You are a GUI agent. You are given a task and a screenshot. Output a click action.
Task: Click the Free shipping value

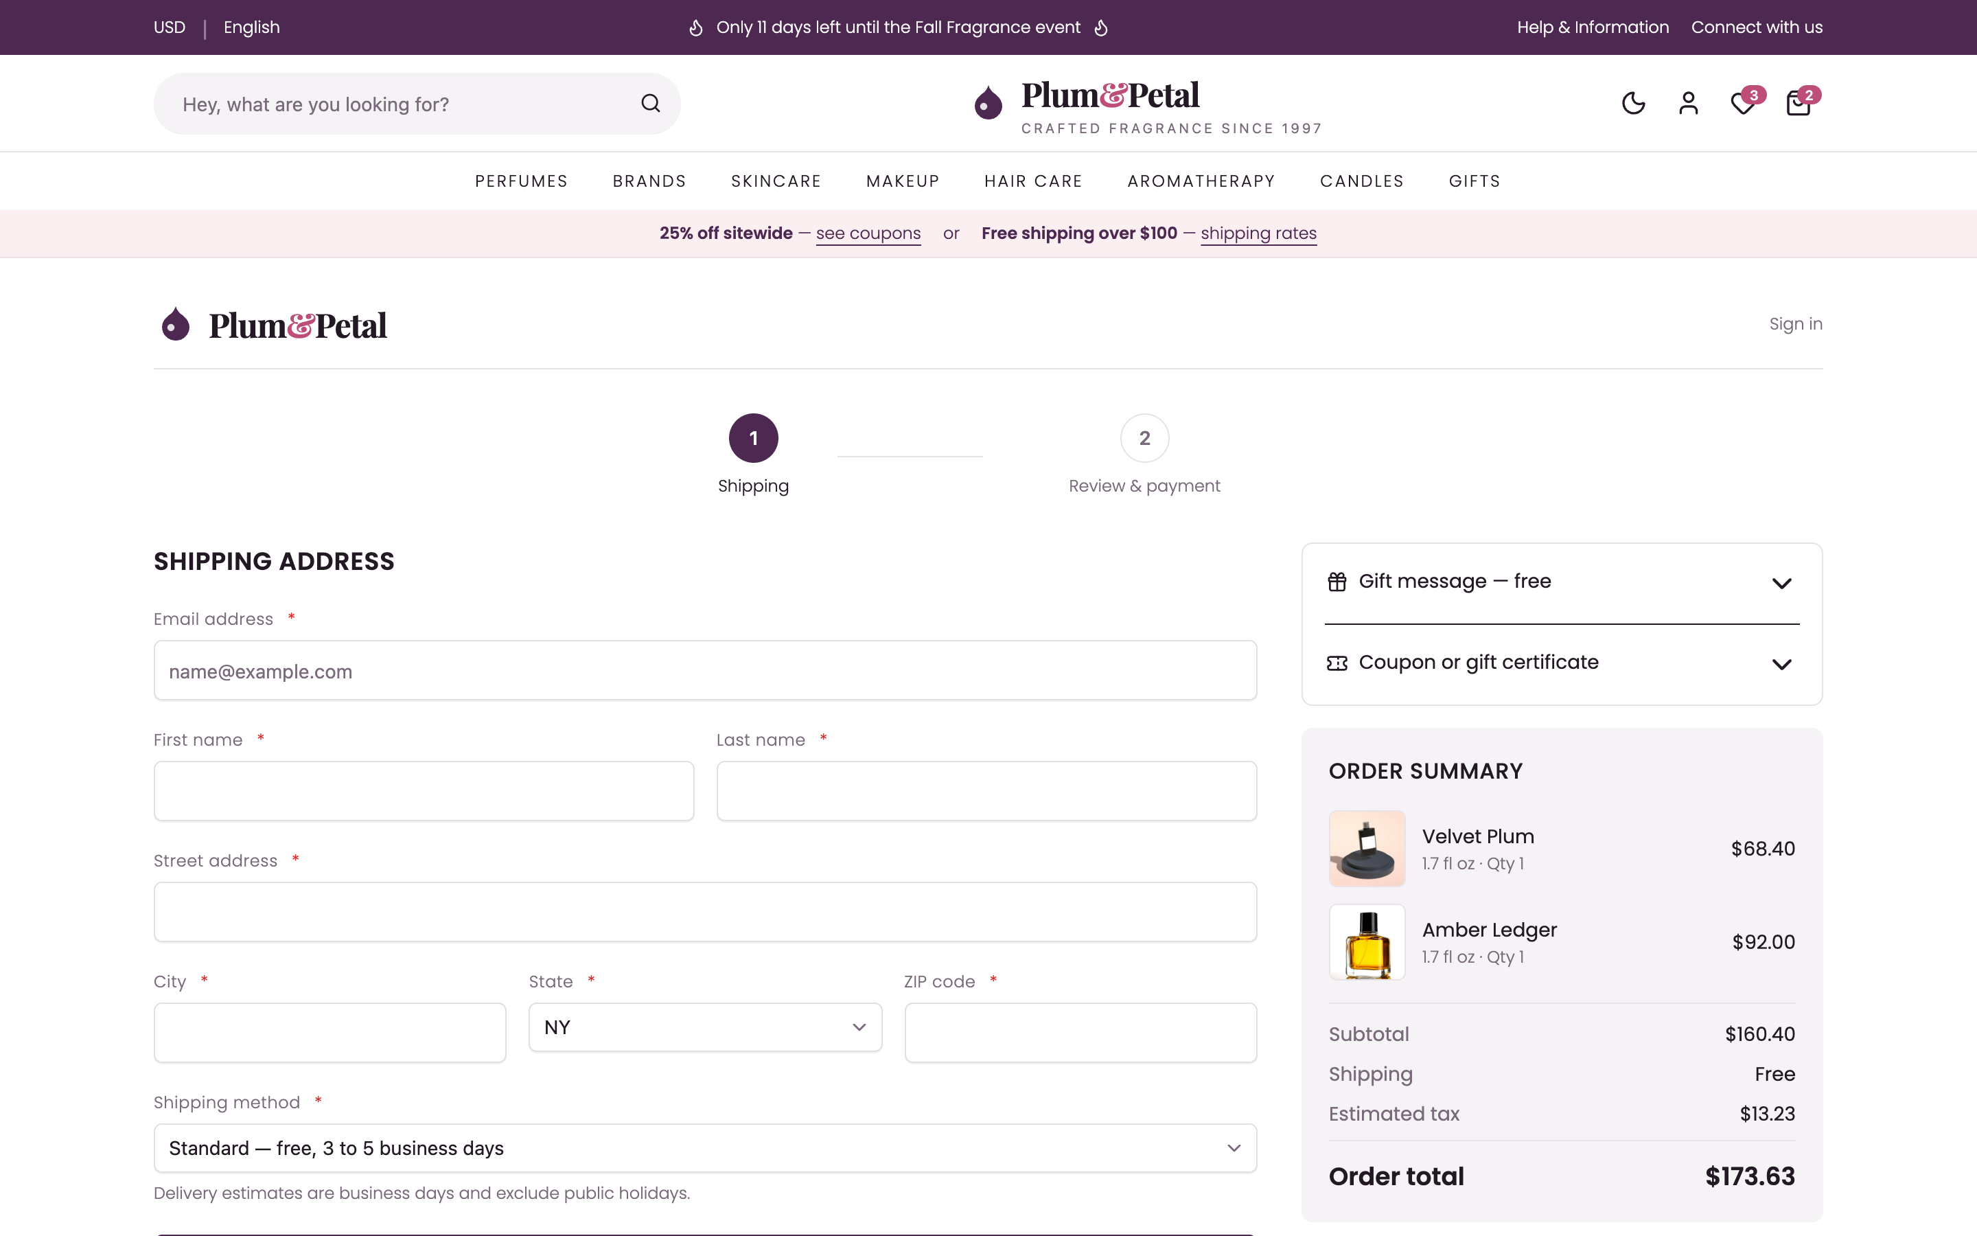point(1774,1074)
